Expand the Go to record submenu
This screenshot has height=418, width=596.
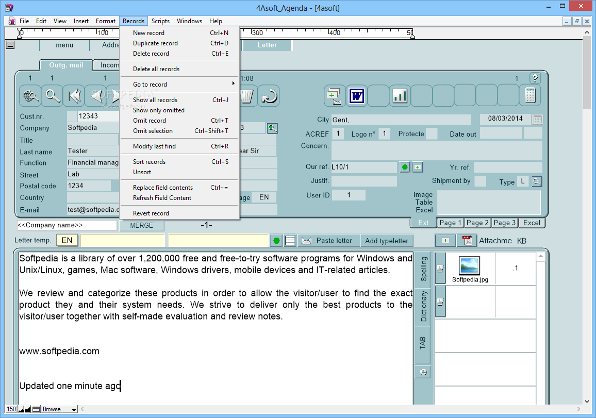[179, 85]
